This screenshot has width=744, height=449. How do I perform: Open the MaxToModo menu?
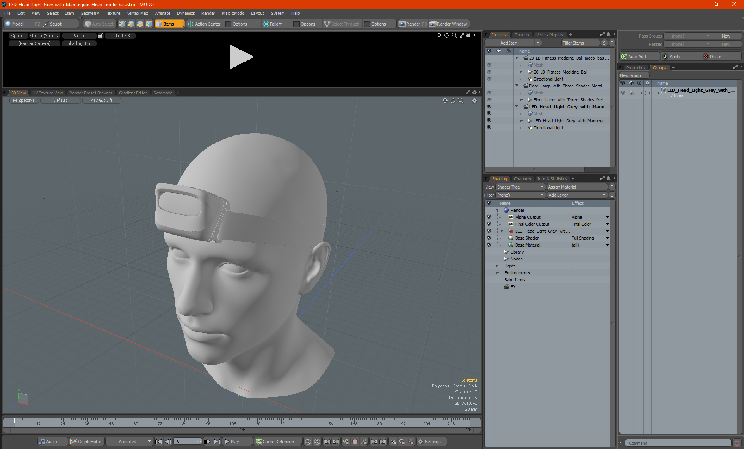pyautogui.click(x=233, y=13)
